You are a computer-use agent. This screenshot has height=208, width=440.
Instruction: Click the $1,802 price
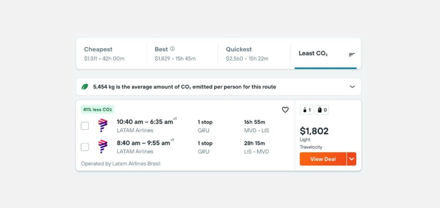pos(314,131)
